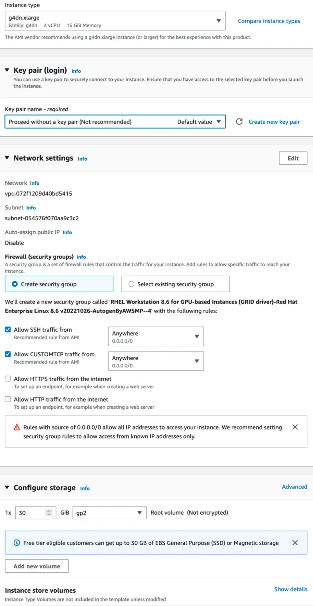Uncheck Allow SSH traffic from
The width and height of the screenshot is (313, 606).
7,329
